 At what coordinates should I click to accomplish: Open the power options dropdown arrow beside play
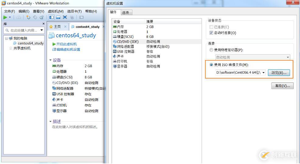10,17
